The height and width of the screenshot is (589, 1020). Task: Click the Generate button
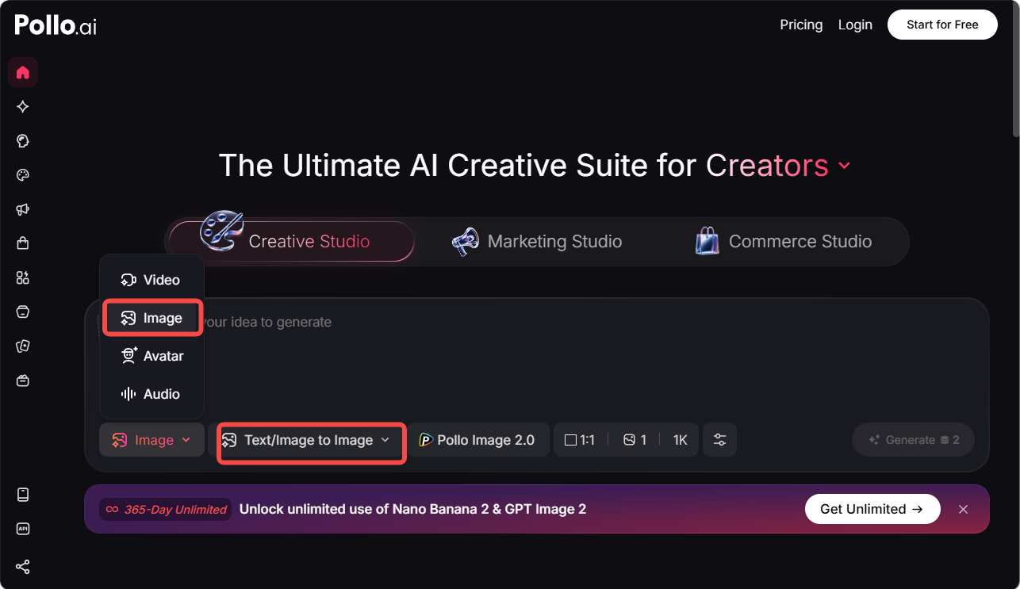(x=913, y=440)
